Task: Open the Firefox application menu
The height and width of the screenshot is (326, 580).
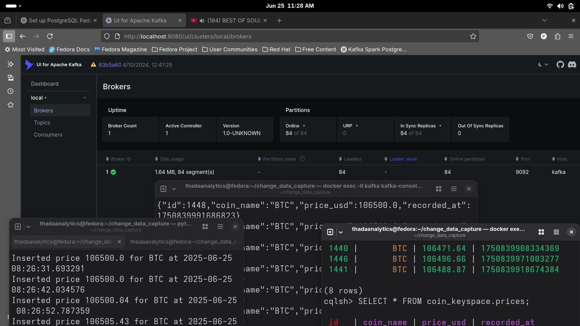Action: 571,36
